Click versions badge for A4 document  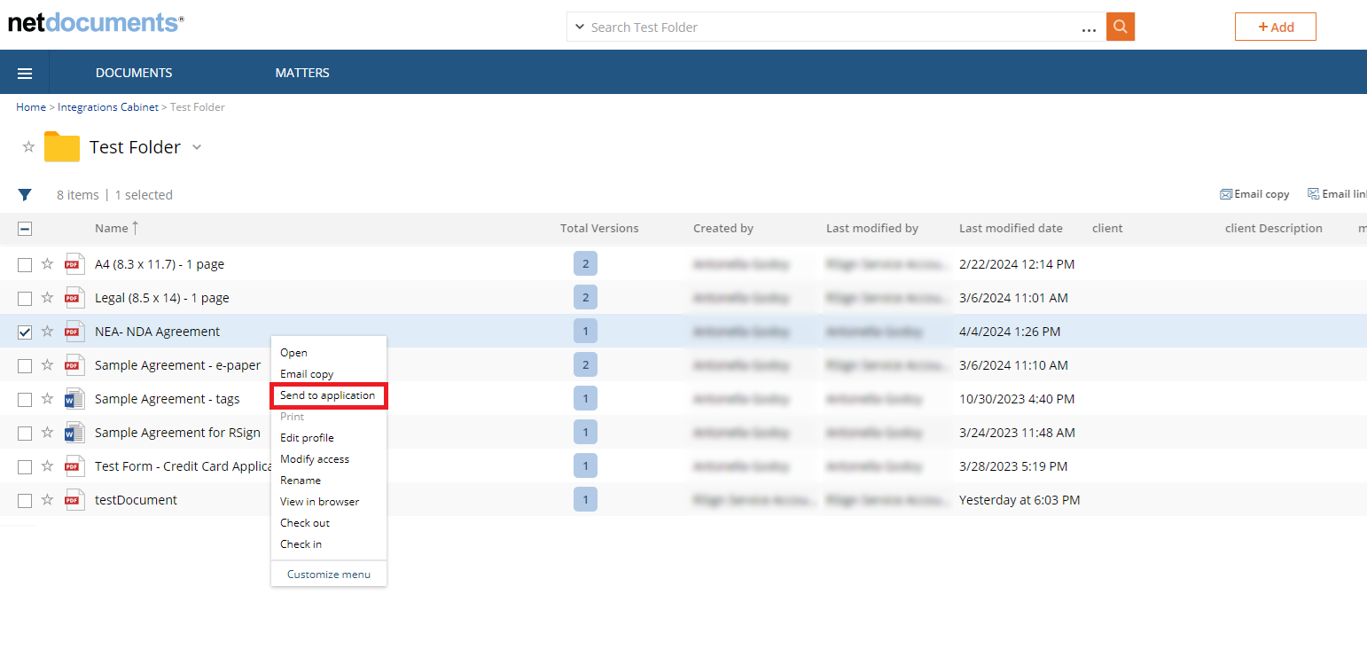[x=585, y=264]
